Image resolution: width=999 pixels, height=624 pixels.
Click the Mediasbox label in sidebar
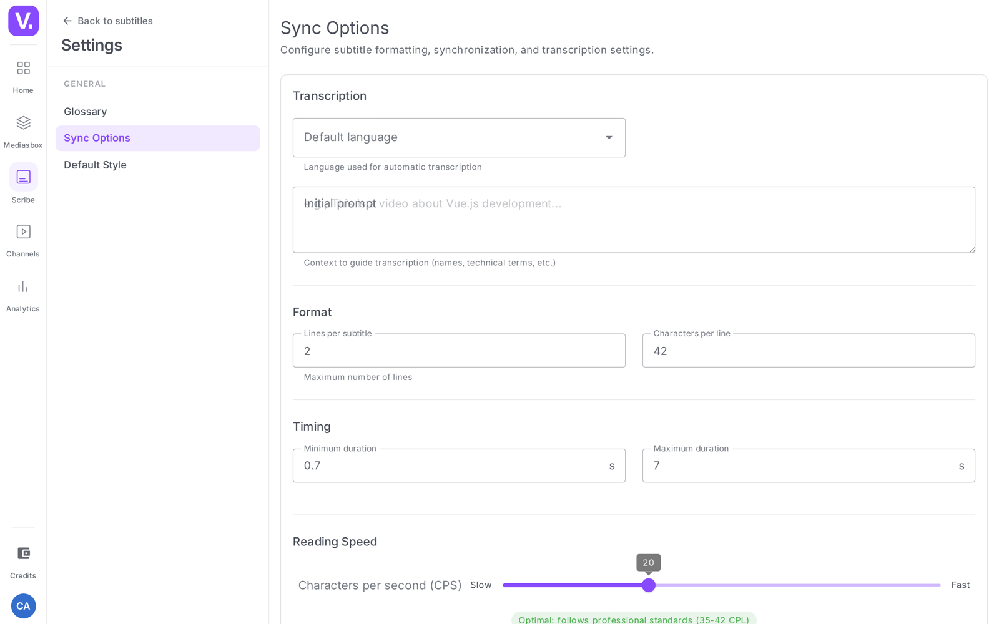click(x=23, y=145)
